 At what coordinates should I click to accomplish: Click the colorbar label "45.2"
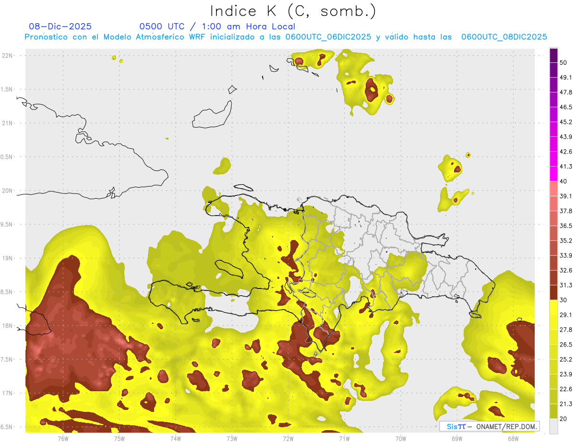point(566,122)
